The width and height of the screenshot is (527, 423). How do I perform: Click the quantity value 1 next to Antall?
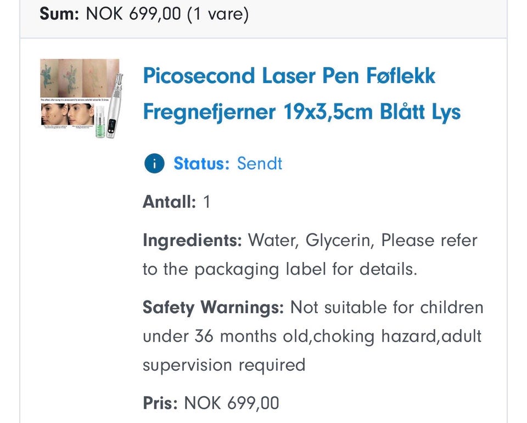pyautogui.click(x=207, y=202)
